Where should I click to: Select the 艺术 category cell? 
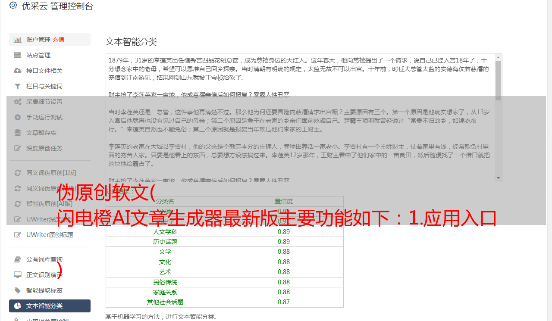click(165, 272)
